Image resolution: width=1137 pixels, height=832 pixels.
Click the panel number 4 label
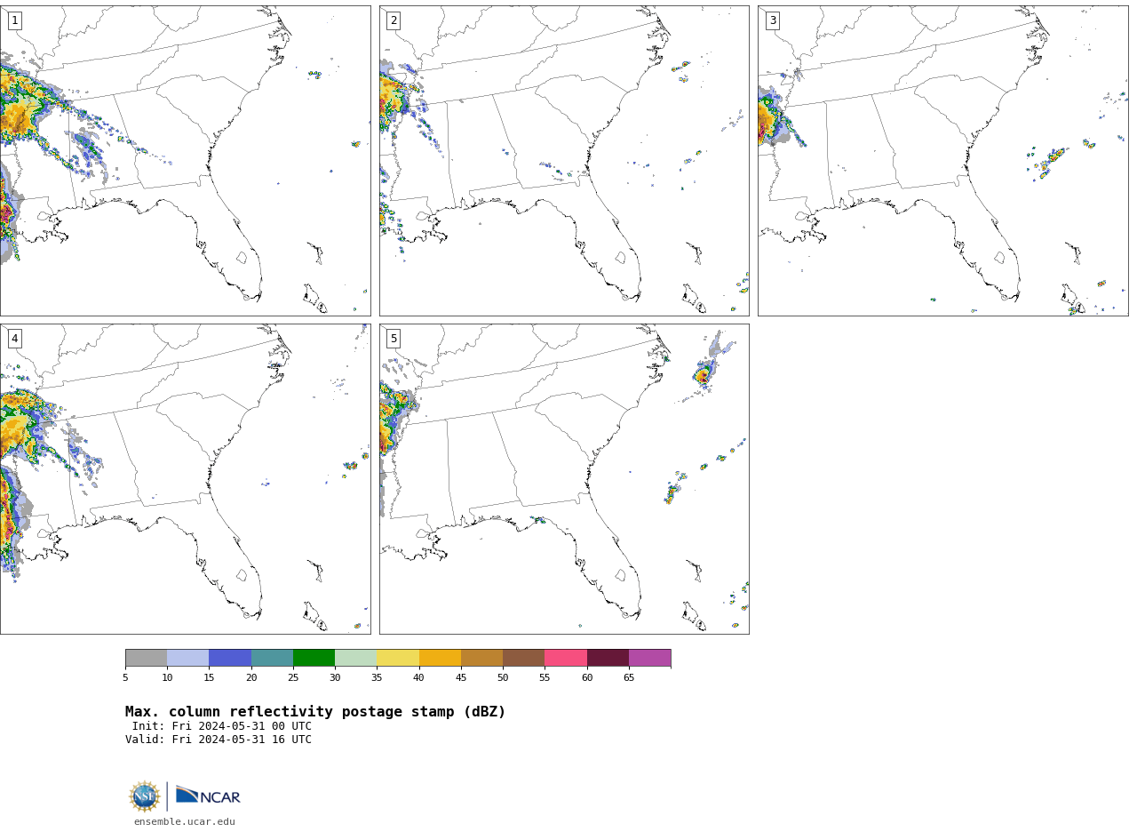point(14,339)
